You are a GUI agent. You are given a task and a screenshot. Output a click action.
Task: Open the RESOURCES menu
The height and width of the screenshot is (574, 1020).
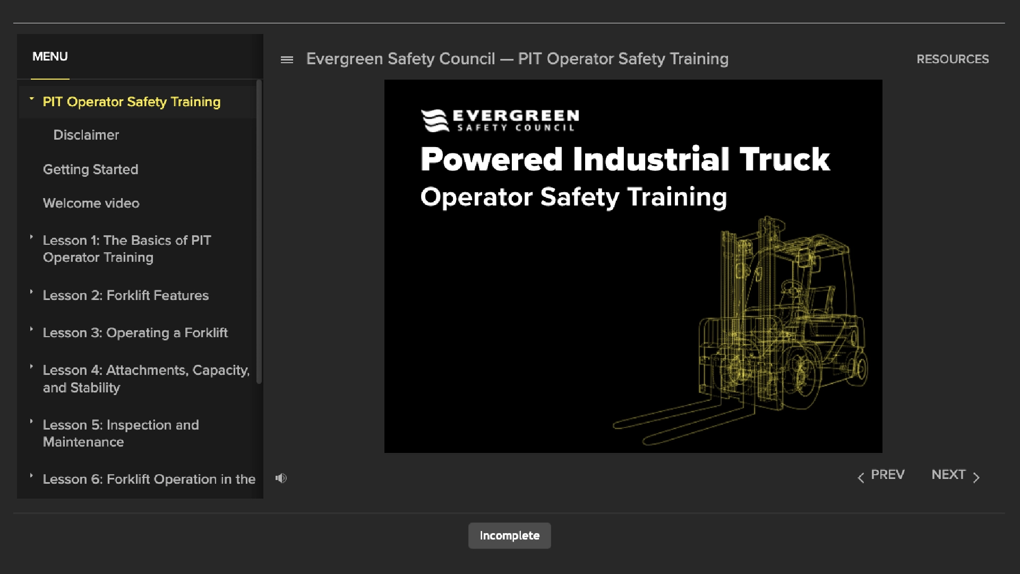coord(953,59)
